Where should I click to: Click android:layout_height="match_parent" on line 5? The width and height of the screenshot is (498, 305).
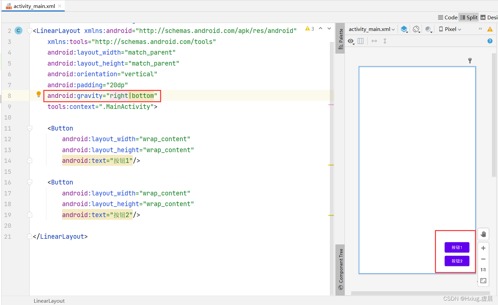point(113,63)
